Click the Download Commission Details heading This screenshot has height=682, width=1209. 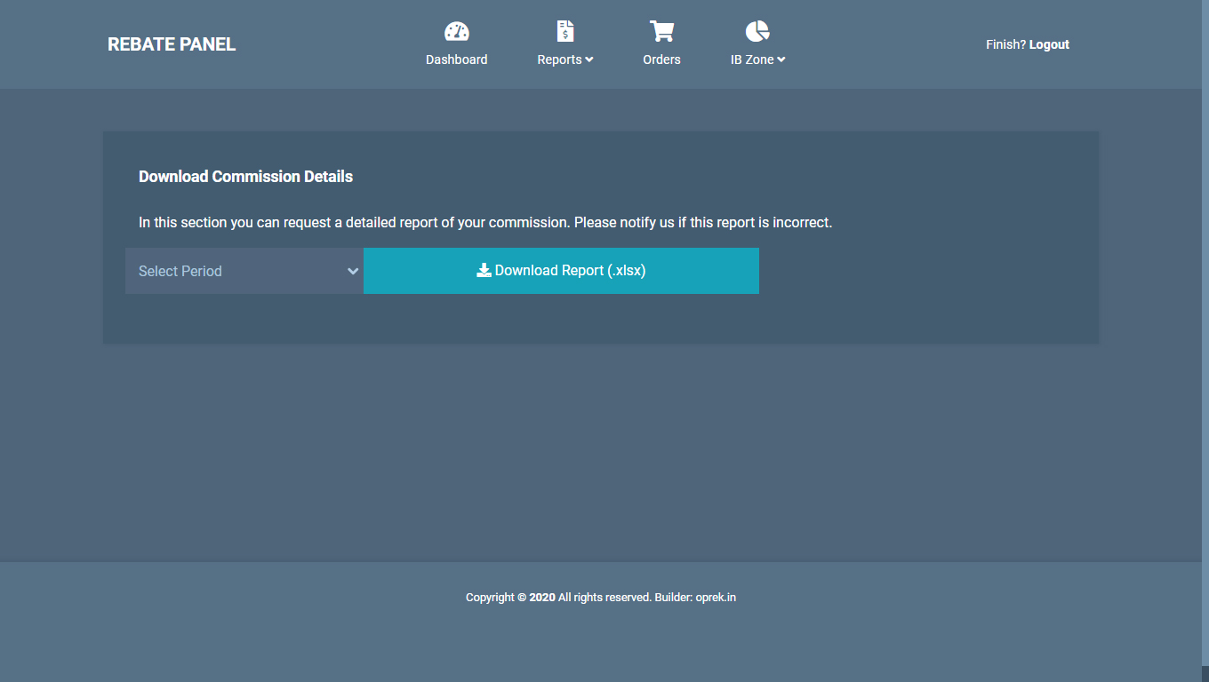[245, 177]
